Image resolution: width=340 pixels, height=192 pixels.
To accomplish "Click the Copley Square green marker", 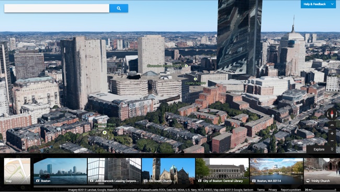I will [x=195, y=79].
